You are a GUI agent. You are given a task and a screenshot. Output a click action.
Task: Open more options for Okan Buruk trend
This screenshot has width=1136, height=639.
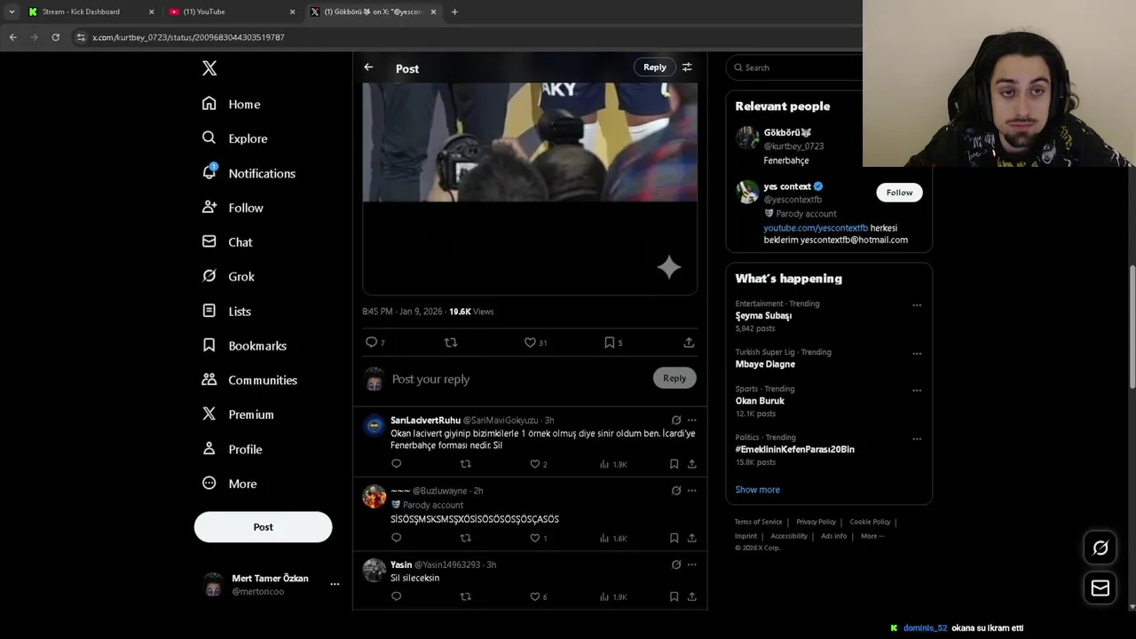[917, 390]
